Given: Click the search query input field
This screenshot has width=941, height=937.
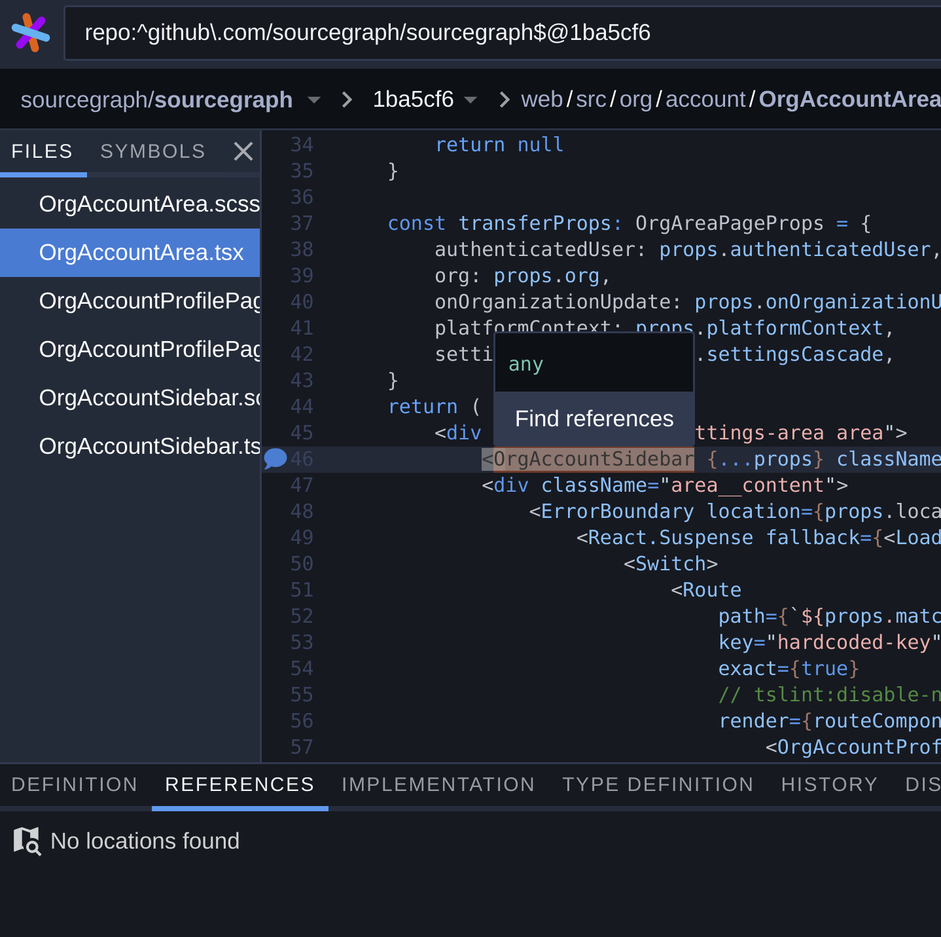Looking at the screenshot, I should coord(503,33).
